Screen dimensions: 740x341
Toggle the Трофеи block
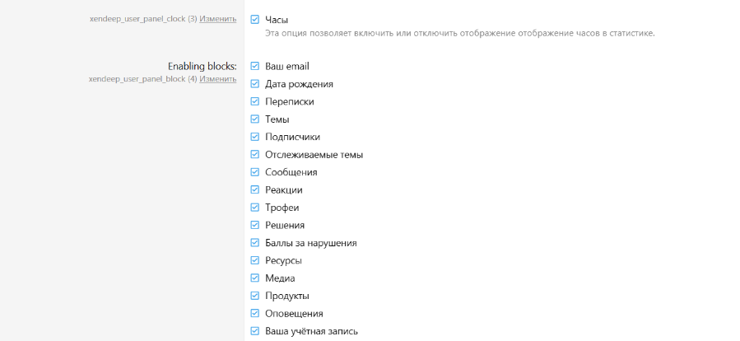point(255,208)
